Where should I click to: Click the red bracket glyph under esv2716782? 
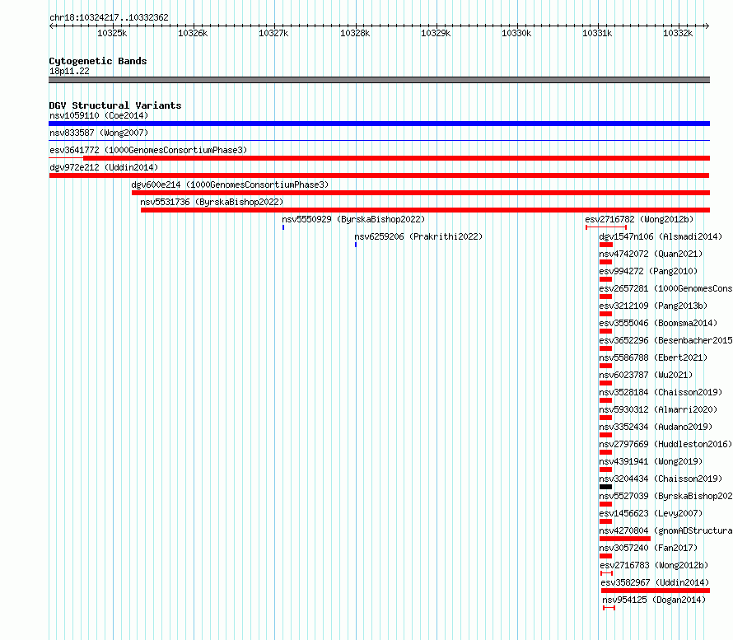(x=606, y=227)
